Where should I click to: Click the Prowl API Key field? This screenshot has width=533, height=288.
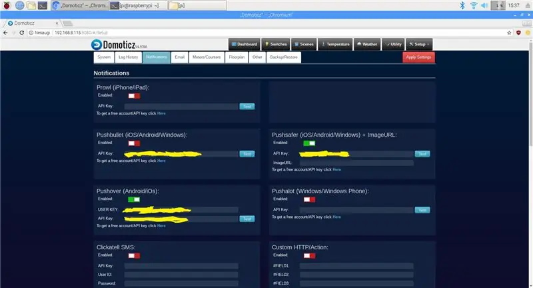click(181, 107)
